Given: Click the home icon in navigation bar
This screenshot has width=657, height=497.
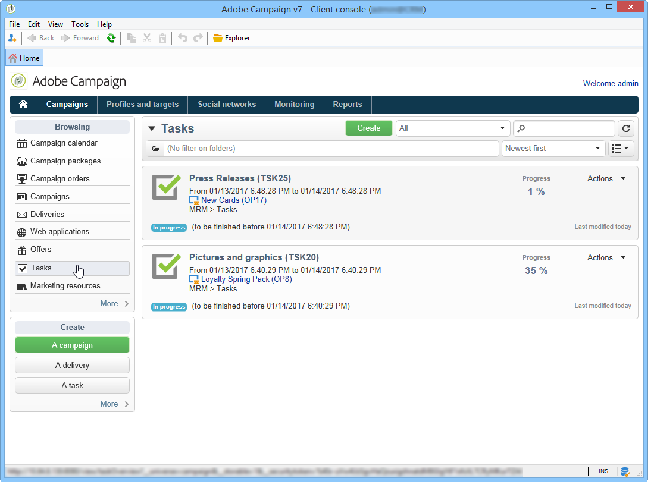Looking at the screenshot, I should [x=23, y=104].
